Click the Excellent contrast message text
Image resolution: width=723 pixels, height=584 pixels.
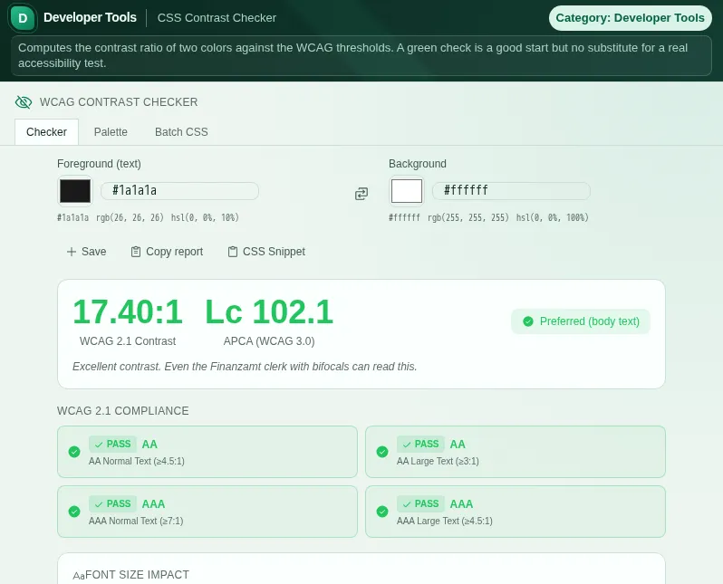pyautogui.click(x=245, y=367)
